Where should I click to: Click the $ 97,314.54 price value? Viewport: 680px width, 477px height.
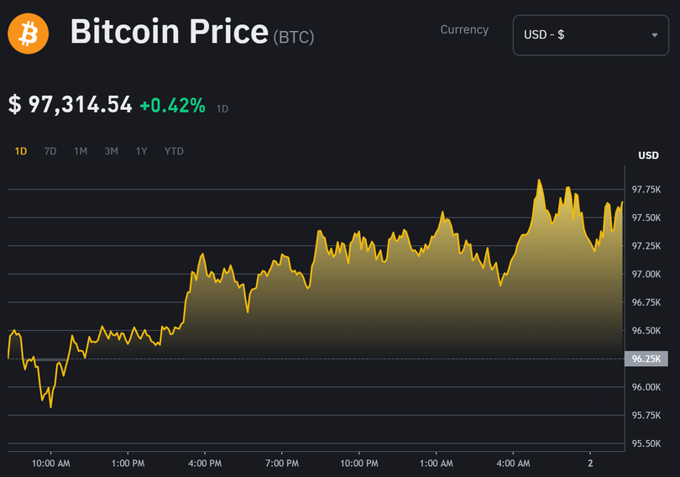71,105
